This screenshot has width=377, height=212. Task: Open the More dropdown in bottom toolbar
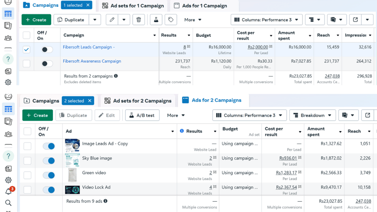tap(176, 116)
